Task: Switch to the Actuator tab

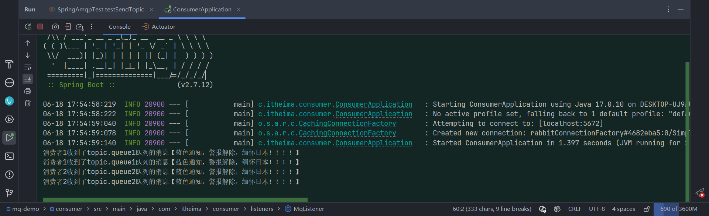Action: click(x=159, y=26)
